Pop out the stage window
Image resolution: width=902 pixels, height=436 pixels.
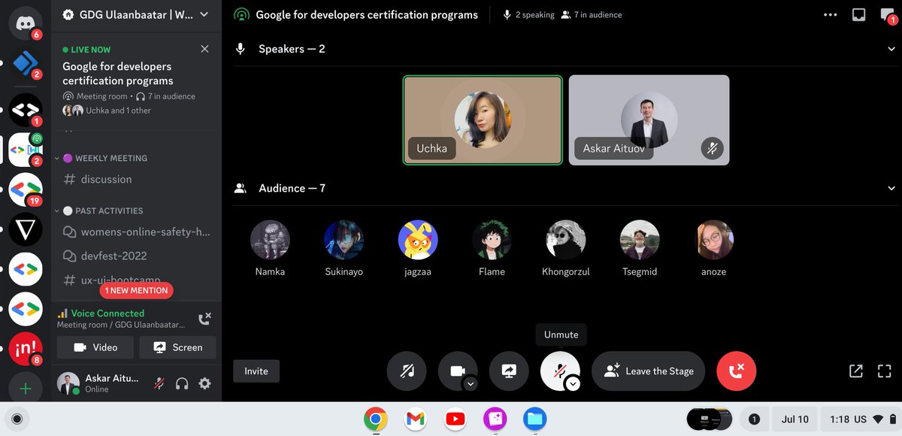coord(856,371)
